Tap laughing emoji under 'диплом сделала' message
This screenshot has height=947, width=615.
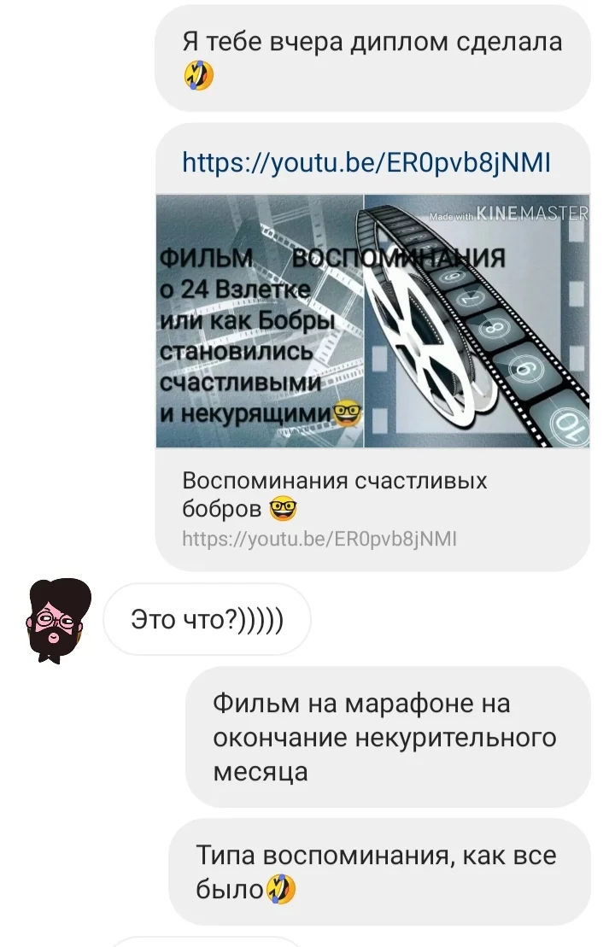(x=199, y=75)
